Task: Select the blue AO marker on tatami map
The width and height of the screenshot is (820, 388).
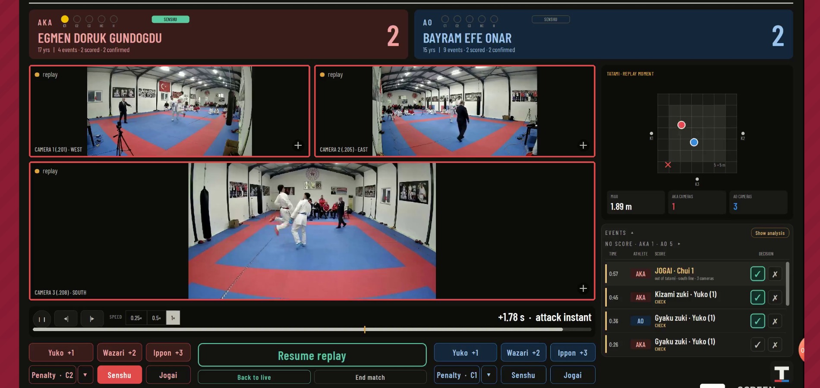Action: tap(694, 142)
